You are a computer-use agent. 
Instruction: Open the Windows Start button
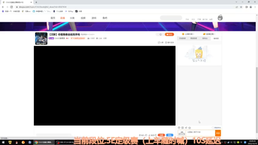(x=3, y=142)
